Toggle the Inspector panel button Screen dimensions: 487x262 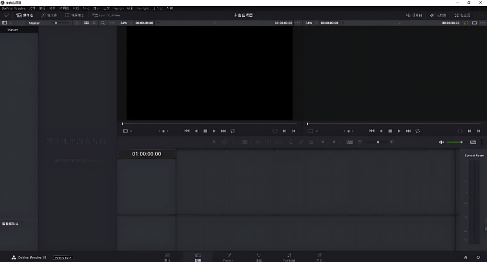coord(462,15)
